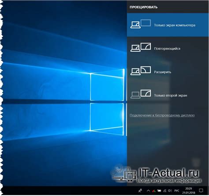This screenshot has height=196, width=209.
Task: Switch input language via РУС indicator
Action: [177, 191]
